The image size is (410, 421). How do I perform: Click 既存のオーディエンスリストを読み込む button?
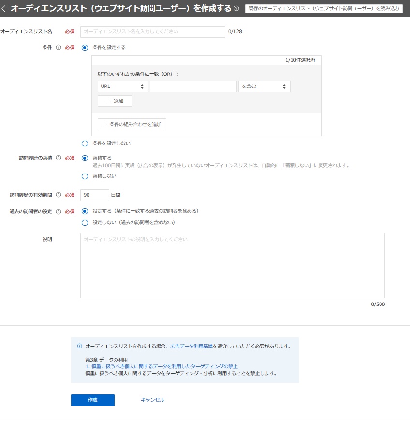point(324,9)
